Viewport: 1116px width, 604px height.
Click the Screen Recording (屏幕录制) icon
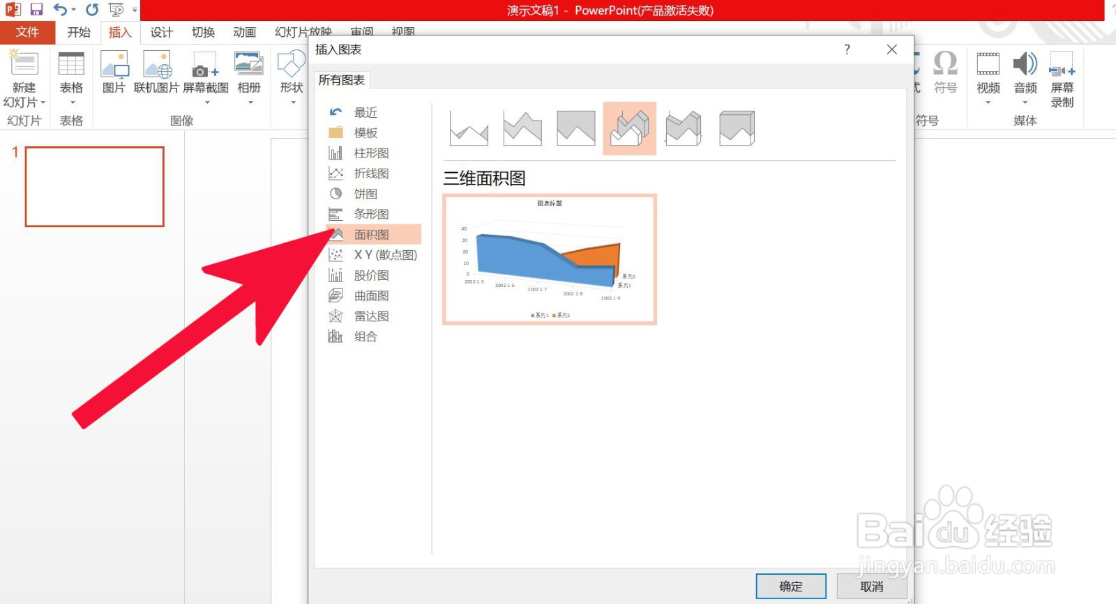[x=1062, y=63]
